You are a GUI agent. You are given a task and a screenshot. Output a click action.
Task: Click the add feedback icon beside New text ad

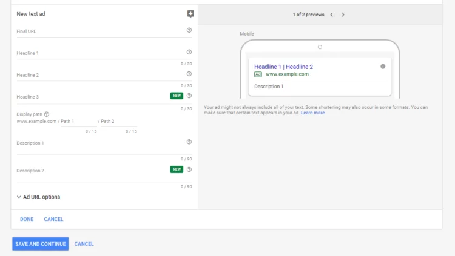click(190, 13)
